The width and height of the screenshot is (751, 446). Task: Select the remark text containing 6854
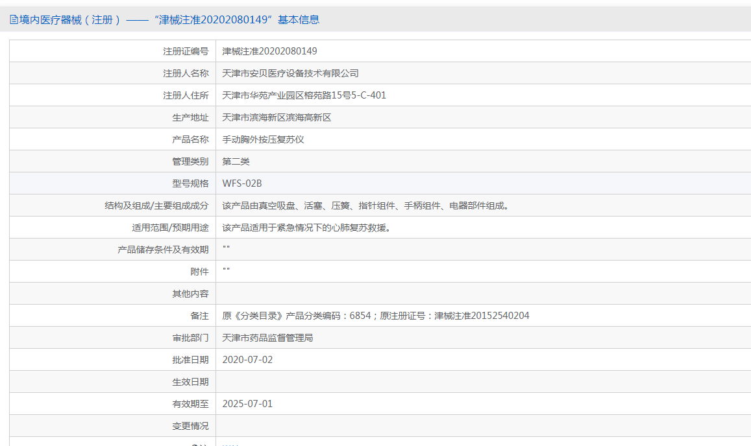(x=376, y=315)
